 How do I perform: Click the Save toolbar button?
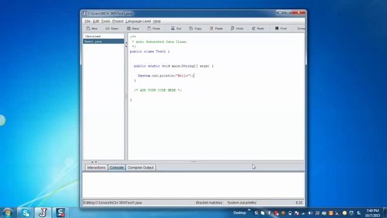pyautogui.click(x=133, y=28)
